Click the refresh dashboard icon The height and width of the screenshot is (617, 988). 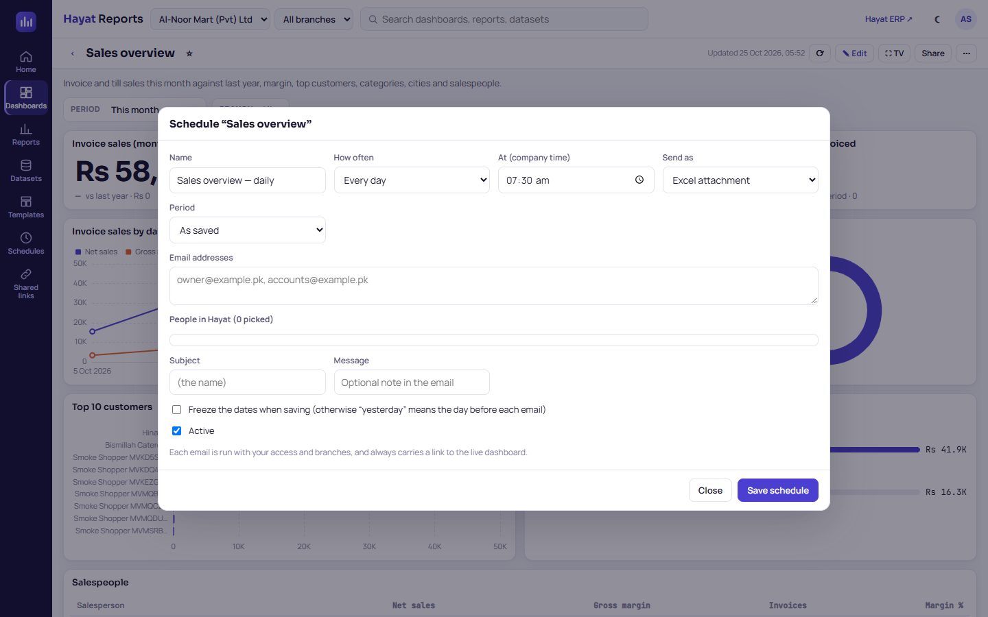[x=820, y=53]
